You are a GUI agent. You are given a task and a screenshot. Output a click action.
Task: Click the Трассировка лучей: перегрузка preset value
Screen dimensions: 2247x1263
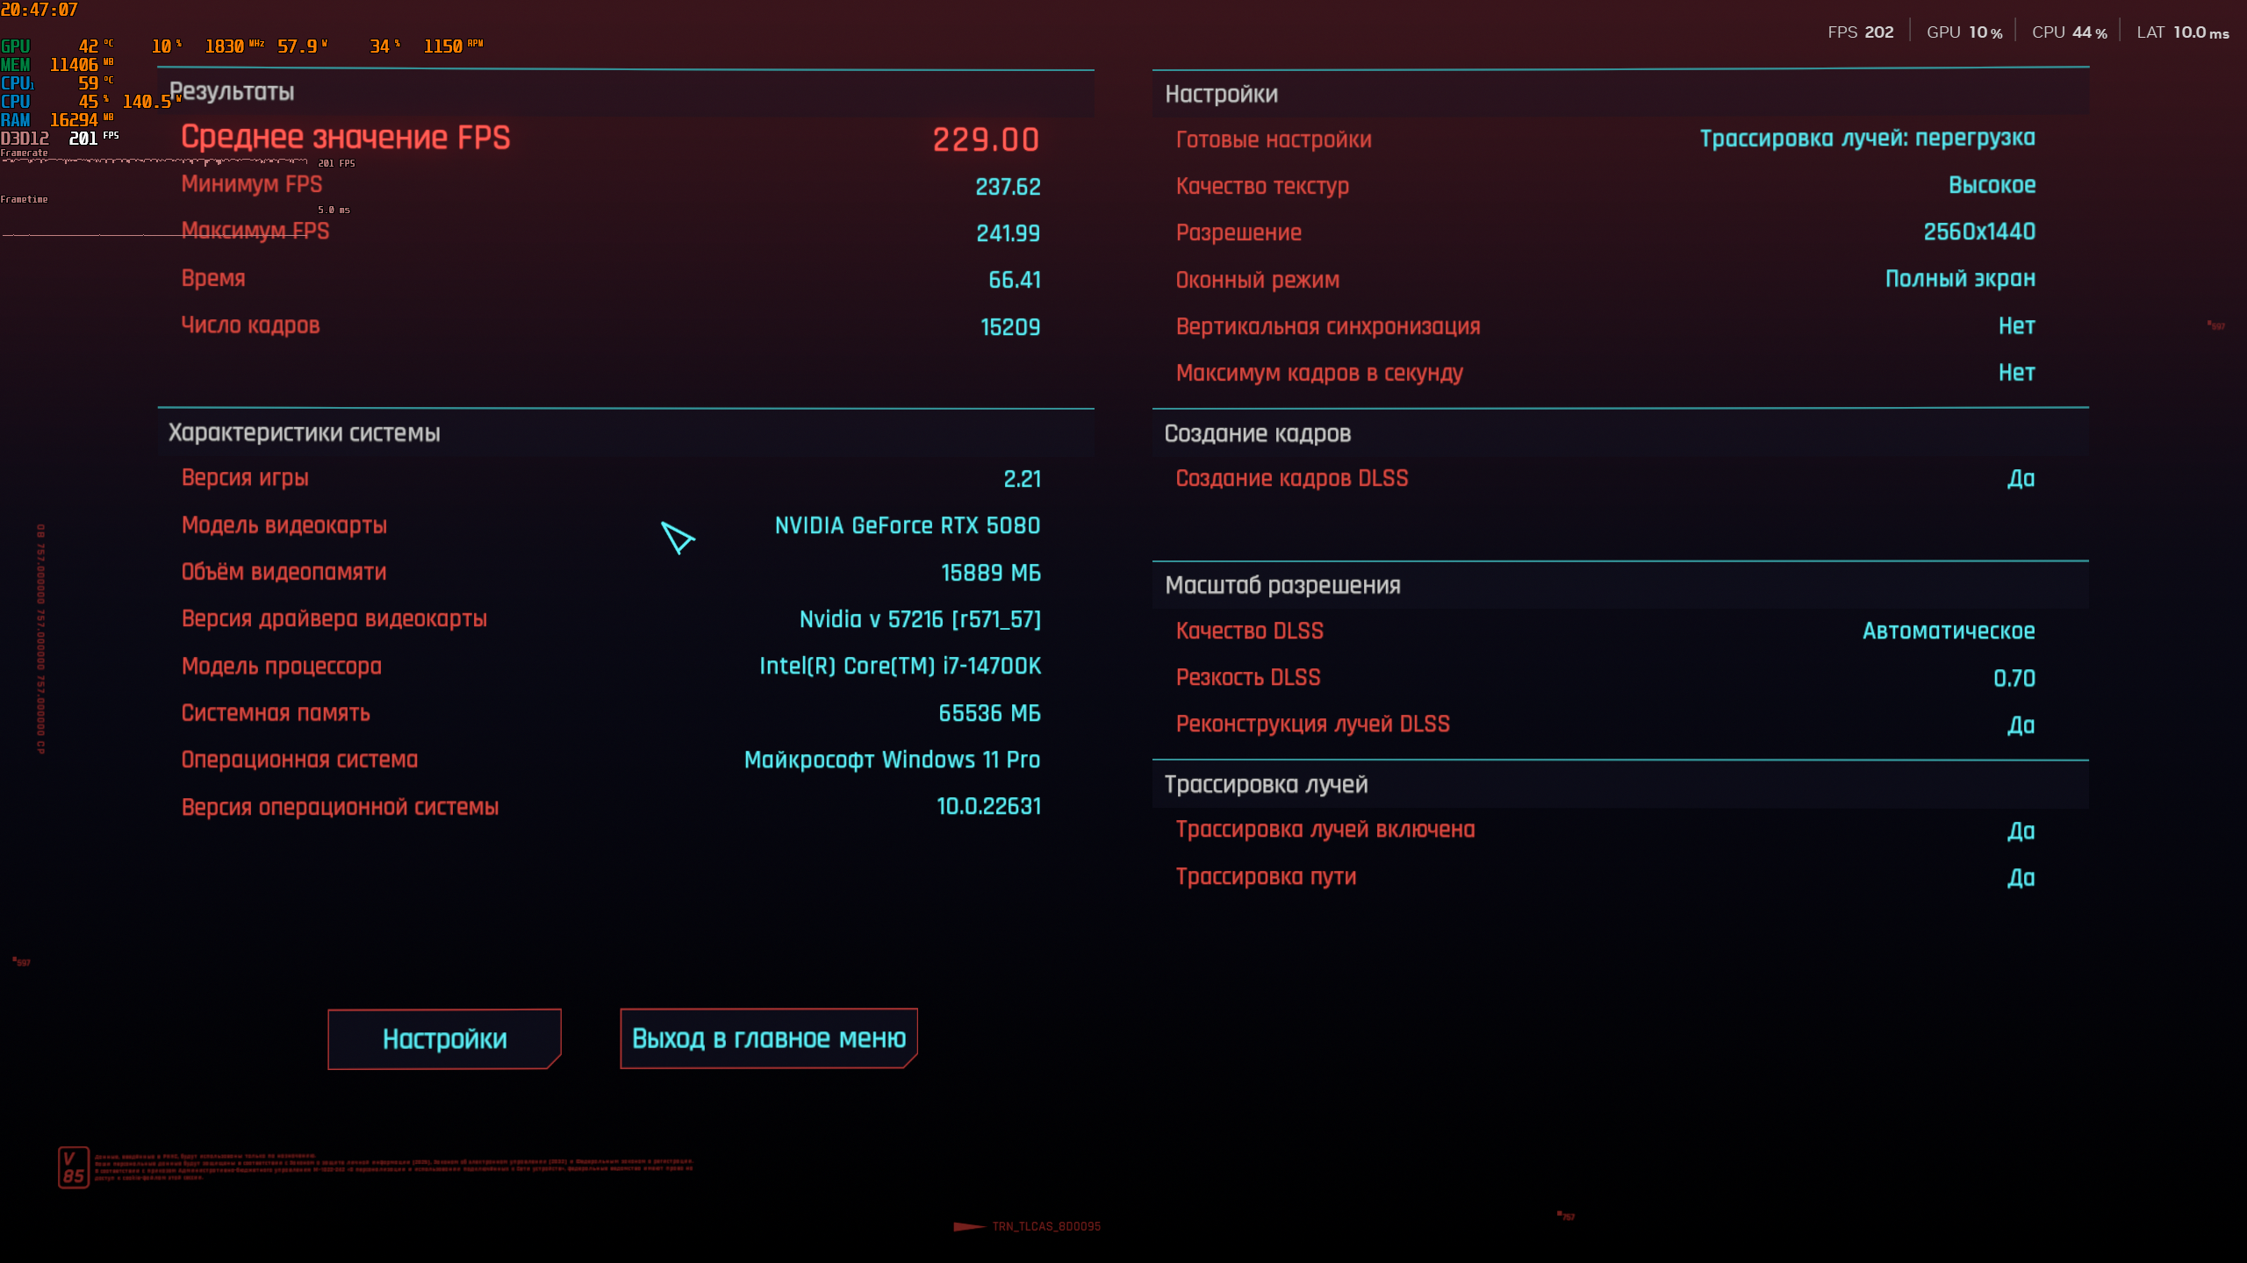[1867, 139]
